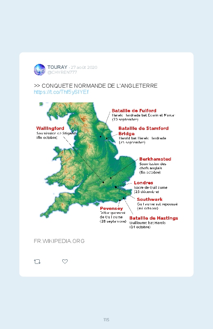Click the Londres label on map
Image resolution: width=213 pixels, height=329 pixels.
point(143,183)
